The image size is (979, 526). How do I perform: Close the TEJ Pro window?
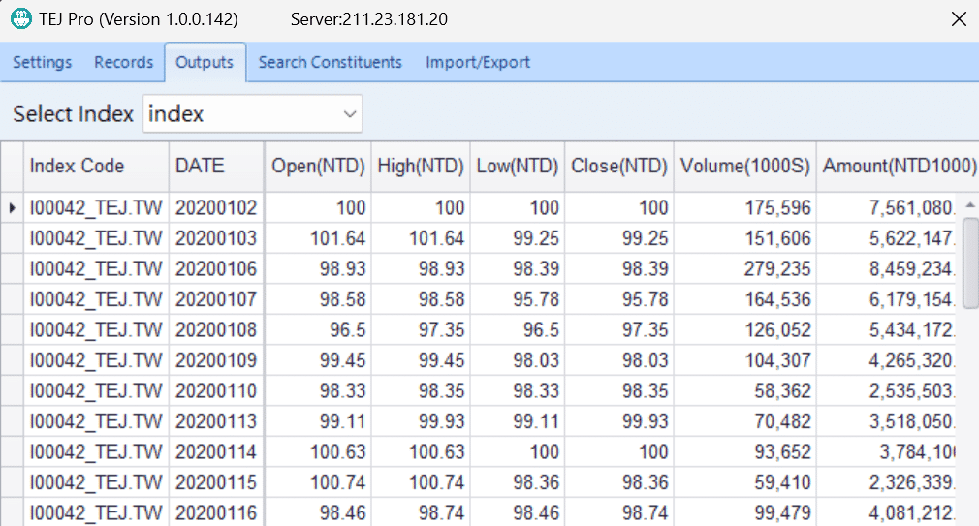pos(958,19)
